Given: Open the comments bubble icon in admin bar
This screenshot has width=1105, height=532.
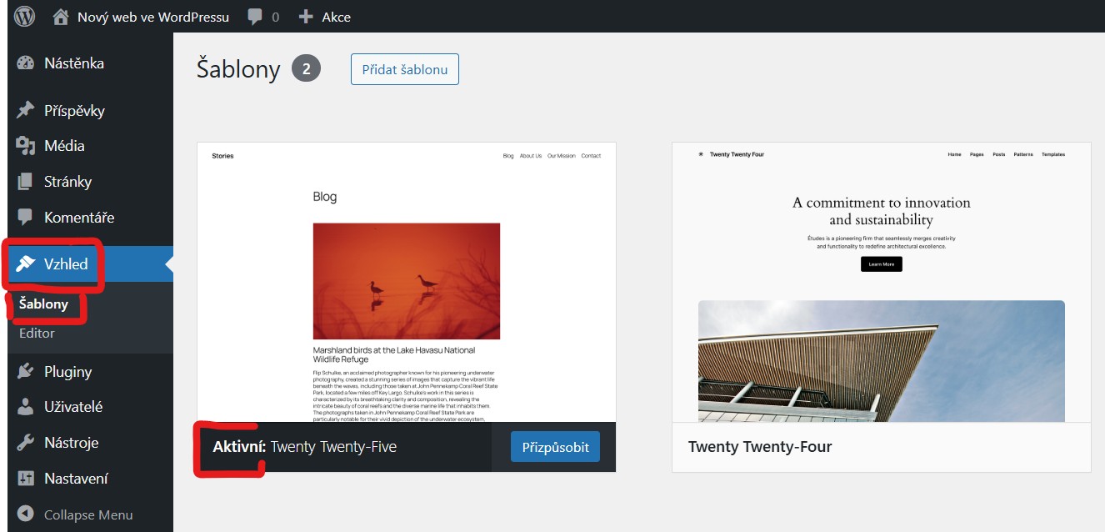Looking at the screenshot, I should (x=256, y=17).
